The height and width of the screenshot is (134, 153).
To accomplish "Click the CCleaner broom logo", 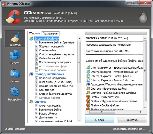I will [13, 17].
